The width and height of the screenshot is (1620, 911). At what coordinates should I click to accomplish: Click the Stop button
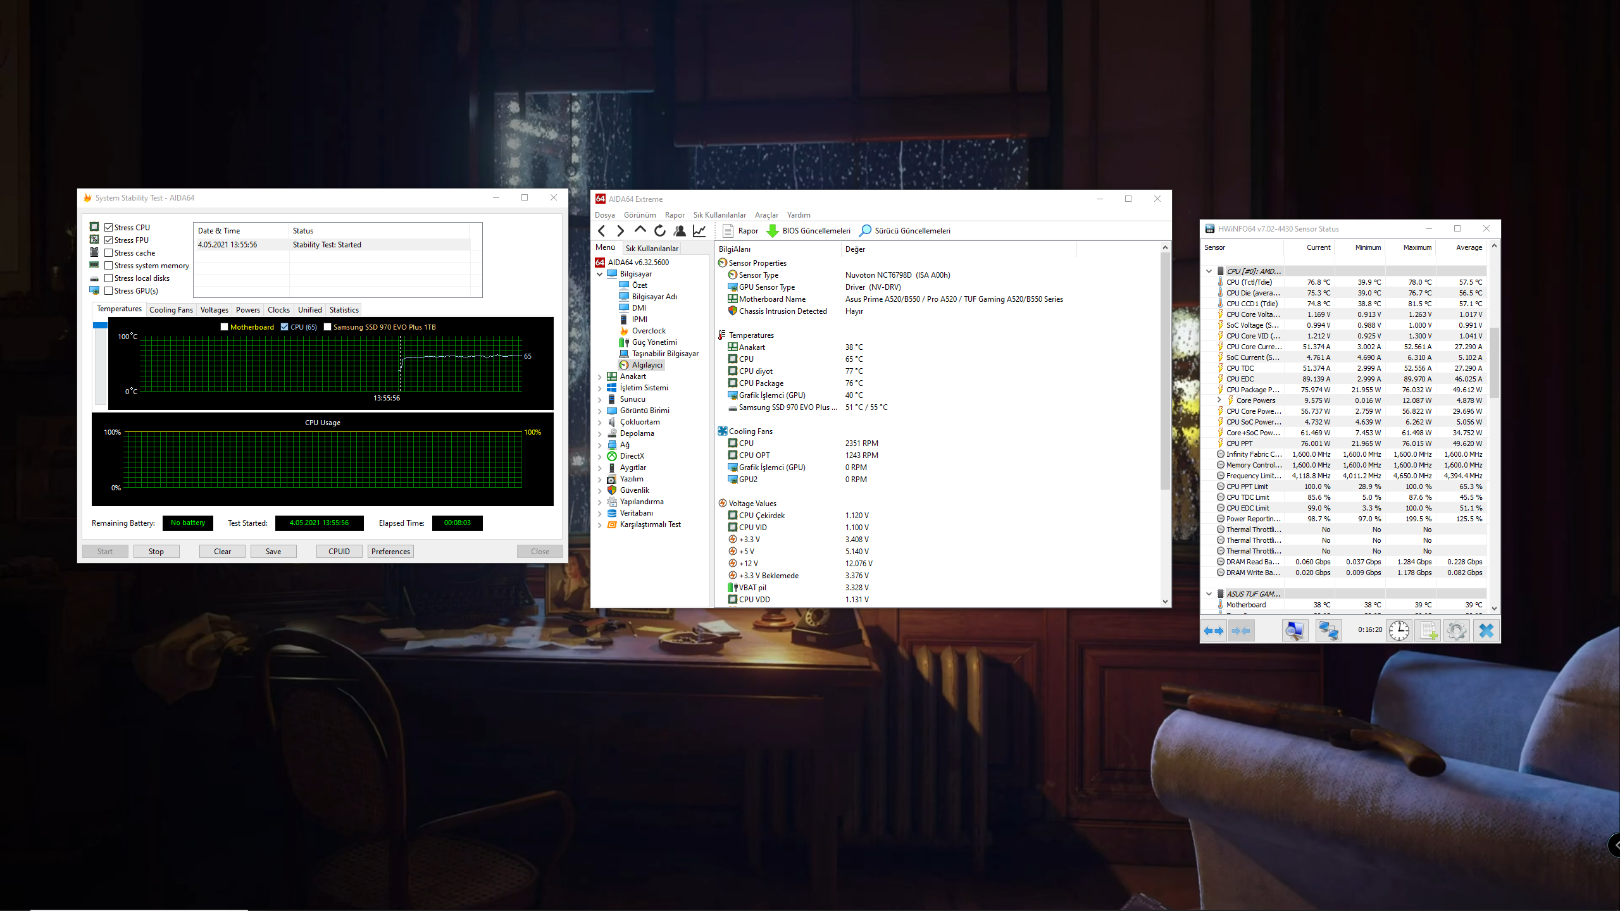(156, 552)
